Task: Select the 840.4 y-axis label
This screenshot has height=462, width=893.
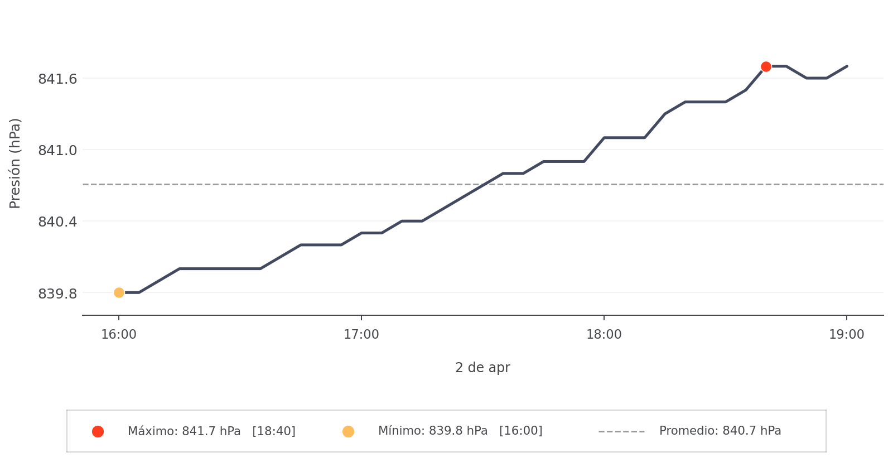Action: pos(57,222)
